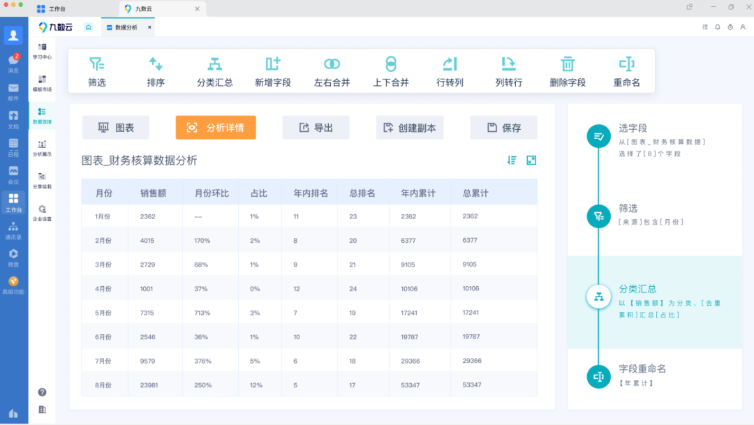This screenshot has height=425, width=754.
Task: Switch to the 数据分析 tab
Action: (126, 27)
